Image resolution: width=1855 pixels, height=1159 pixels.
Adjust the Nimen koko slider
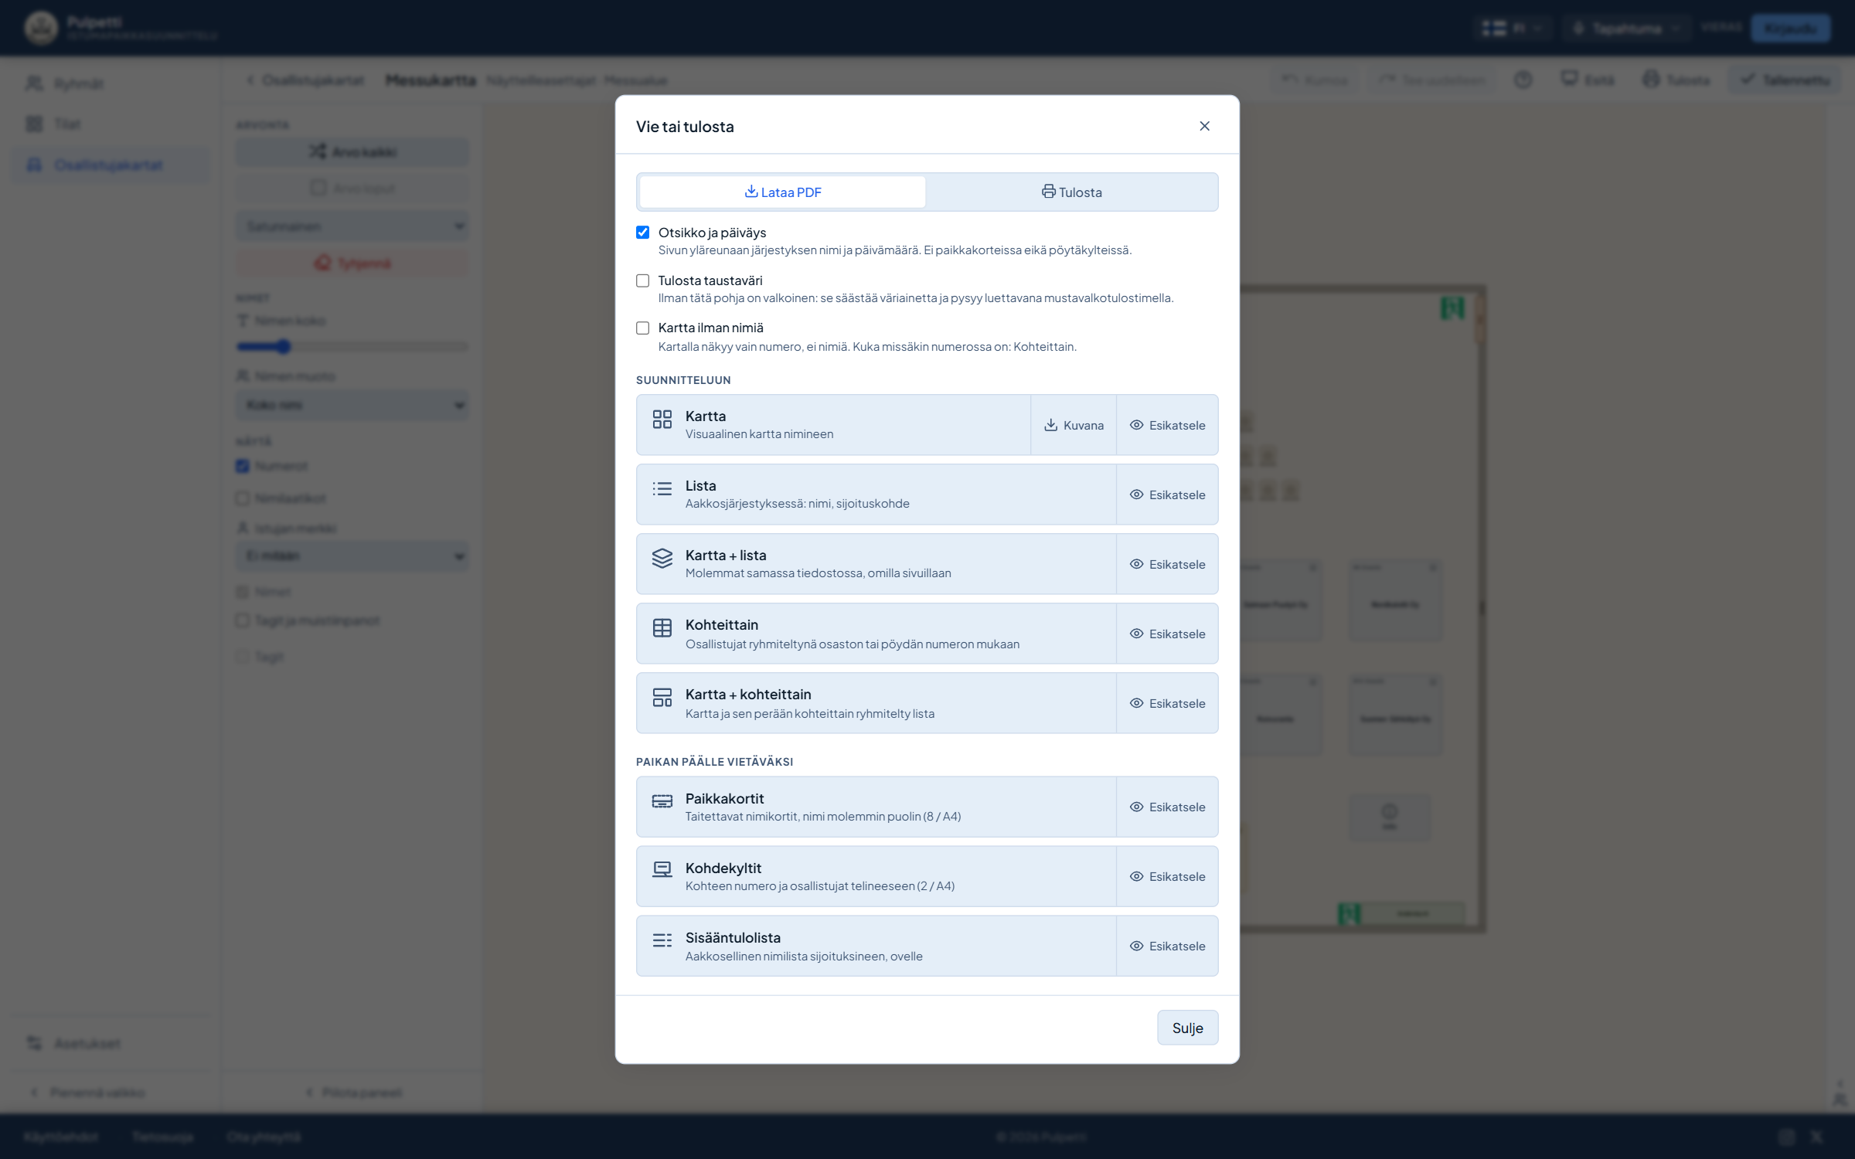(x=352, y=347)
